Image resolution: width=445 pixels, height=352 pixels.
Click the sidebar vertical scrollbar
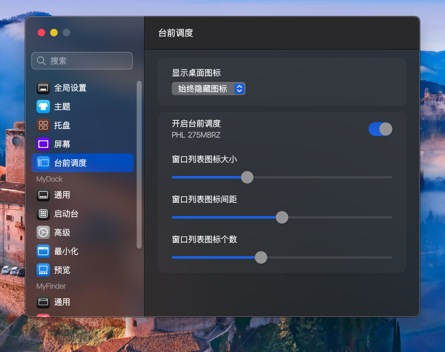tap(139, 164)
